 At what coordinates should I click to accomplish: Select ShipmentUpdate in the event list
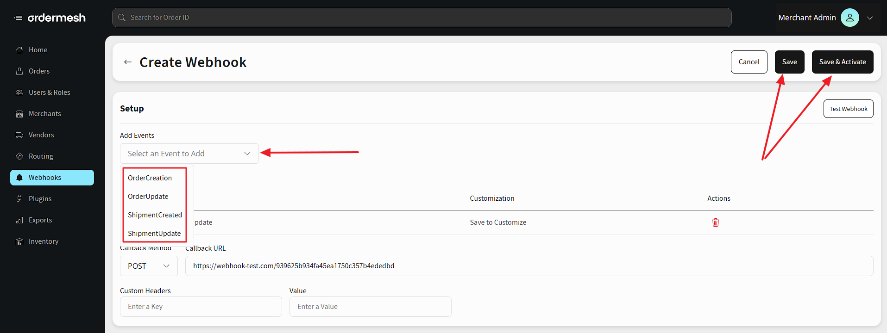click(154, 234)
